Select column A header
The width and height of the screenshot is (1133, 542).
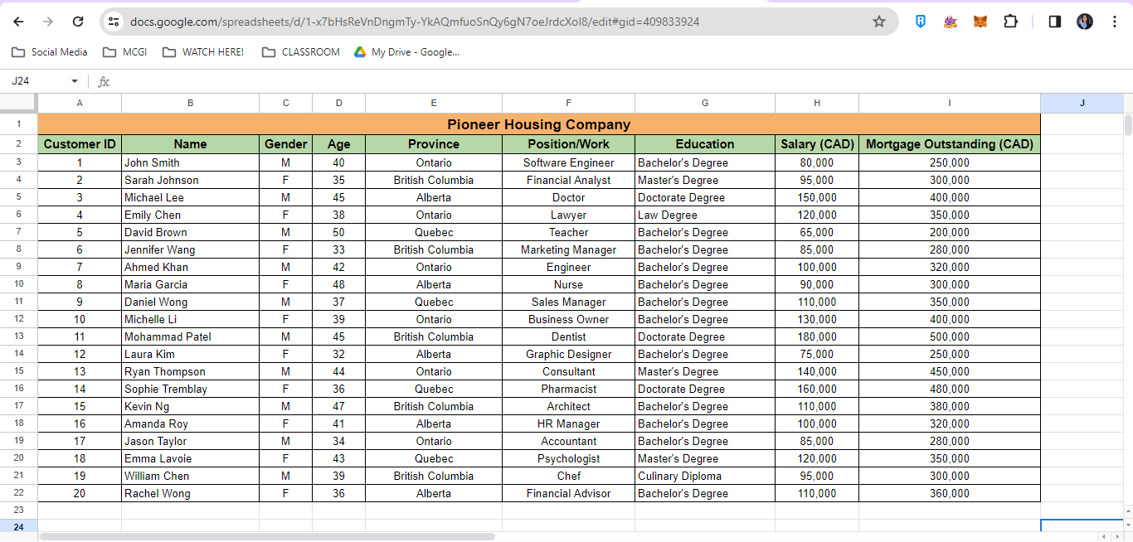point(80,103)
